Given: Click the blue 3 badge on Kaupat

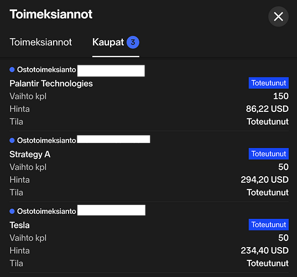Looking at the screenshot, I should point(133,42).
